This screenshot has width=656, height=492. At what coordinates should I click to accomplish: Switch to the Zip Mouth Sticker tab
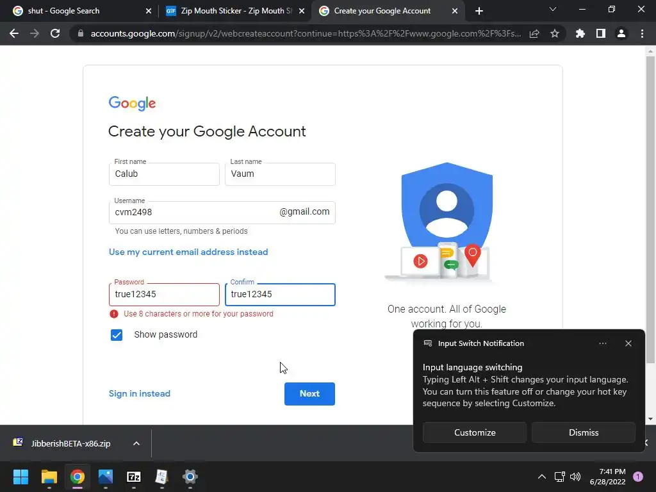coord(236,11)
